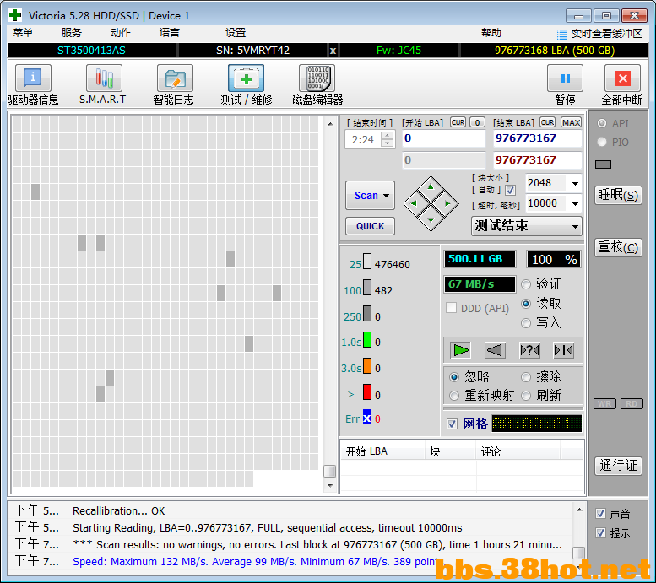Open the Disk Editor (磁盘编辑器) icon
Screen dimensions: 656x583
317,78
